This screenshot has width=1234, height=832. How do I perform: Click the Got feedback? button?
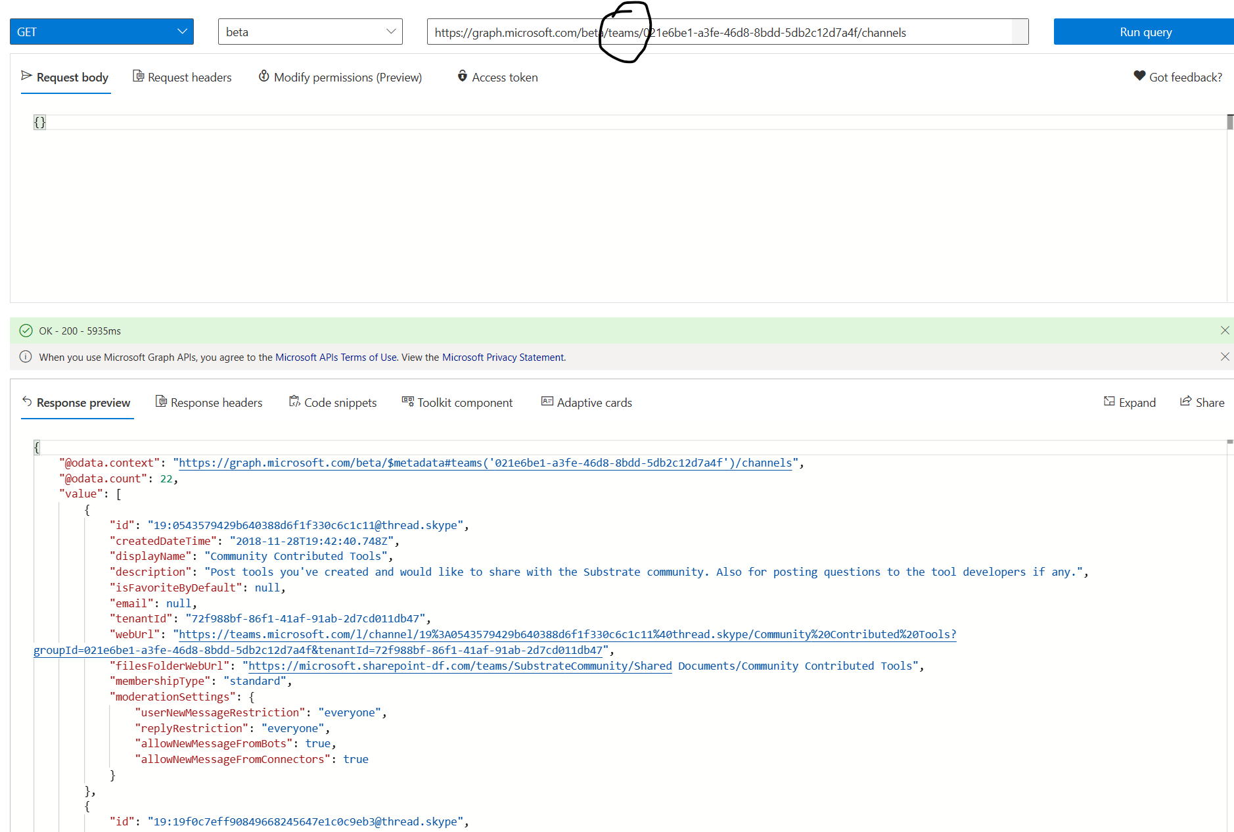[1178, 78]
